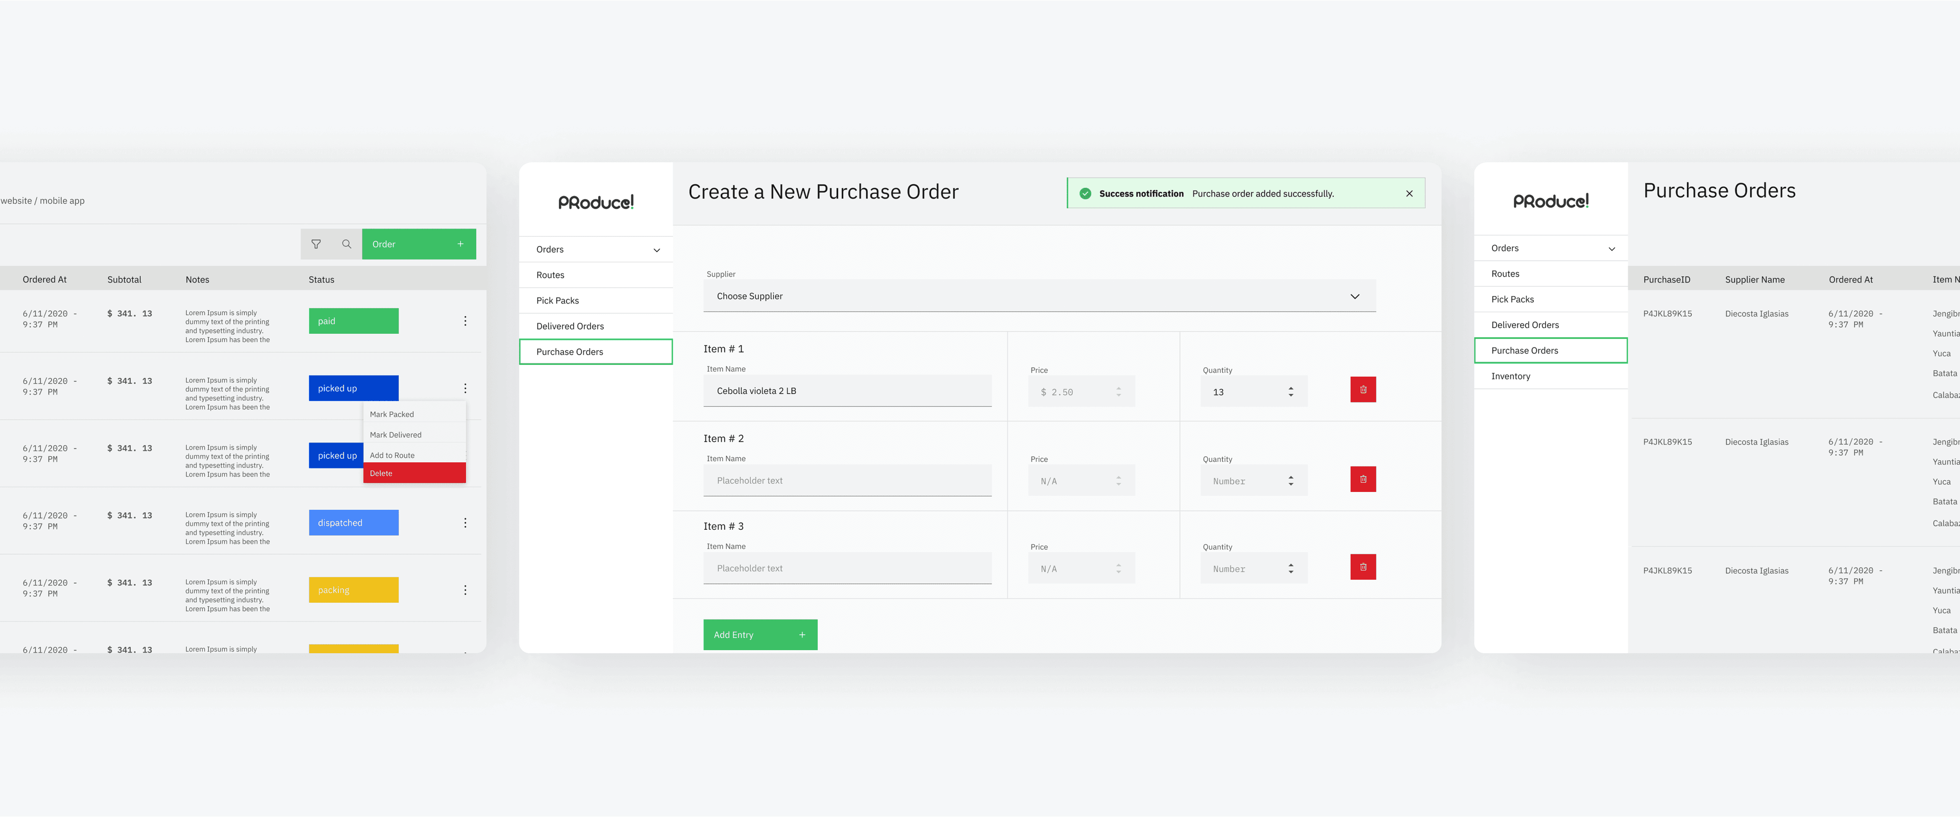The height and width of the screenshot is (817, 1960).
Task: Expand Orders in the Purchase Orders window sidebar
Action: [1551, 248]
